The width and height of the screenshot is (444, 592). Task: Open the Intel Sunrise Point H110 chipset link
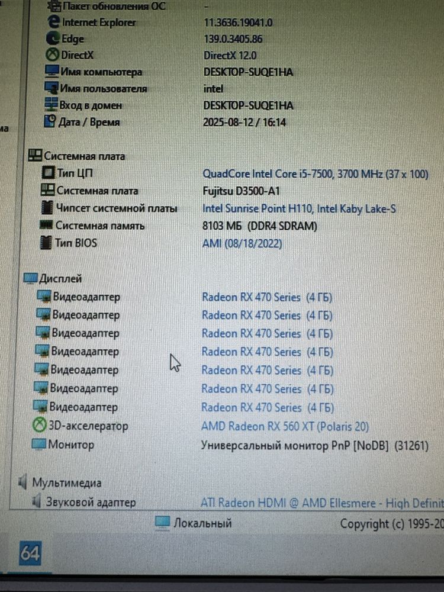coord(299,208)
